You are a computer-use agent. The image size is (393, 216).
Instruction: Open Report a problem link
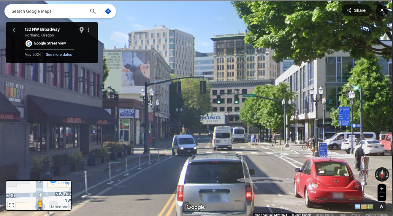(x=376, y=215)
